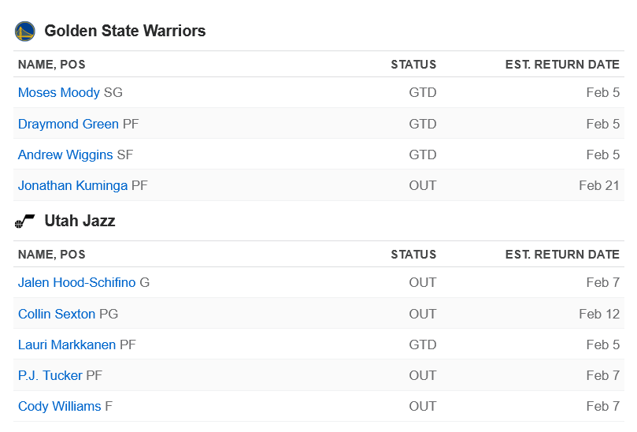View Jonathan Kuminga player profile
This screenshot has height=432, width=637.
pyautogui.click(x=72, y=185)
